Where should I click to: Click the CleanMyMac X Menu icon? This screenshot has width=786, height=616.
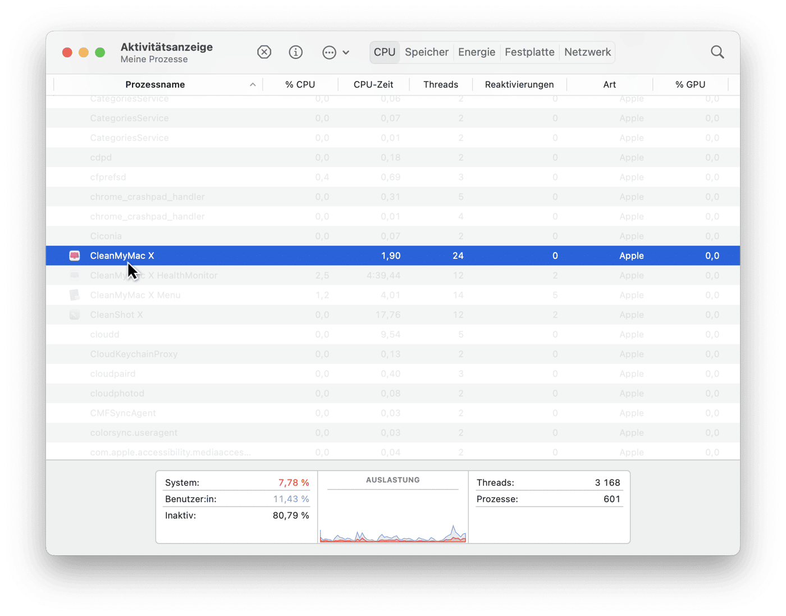(x=75, y=295)
